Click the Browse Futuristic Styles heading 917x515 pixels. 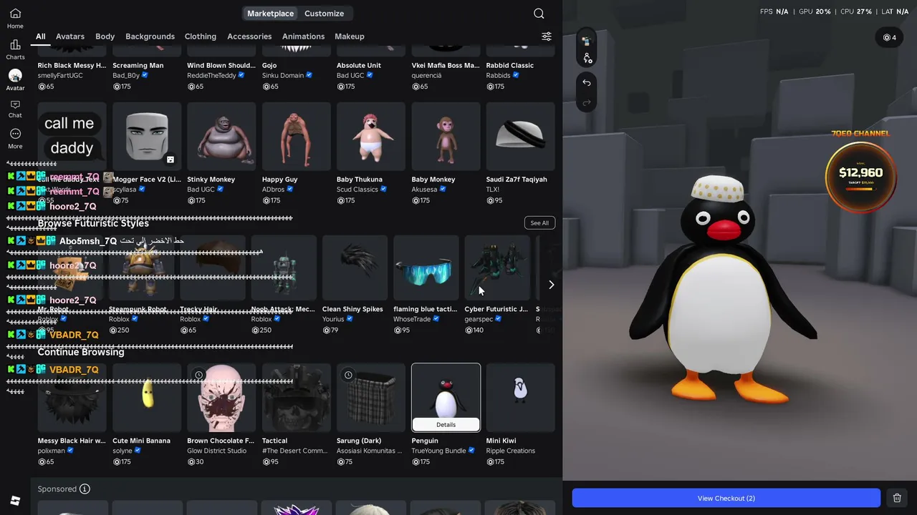(x=93, y=223)
